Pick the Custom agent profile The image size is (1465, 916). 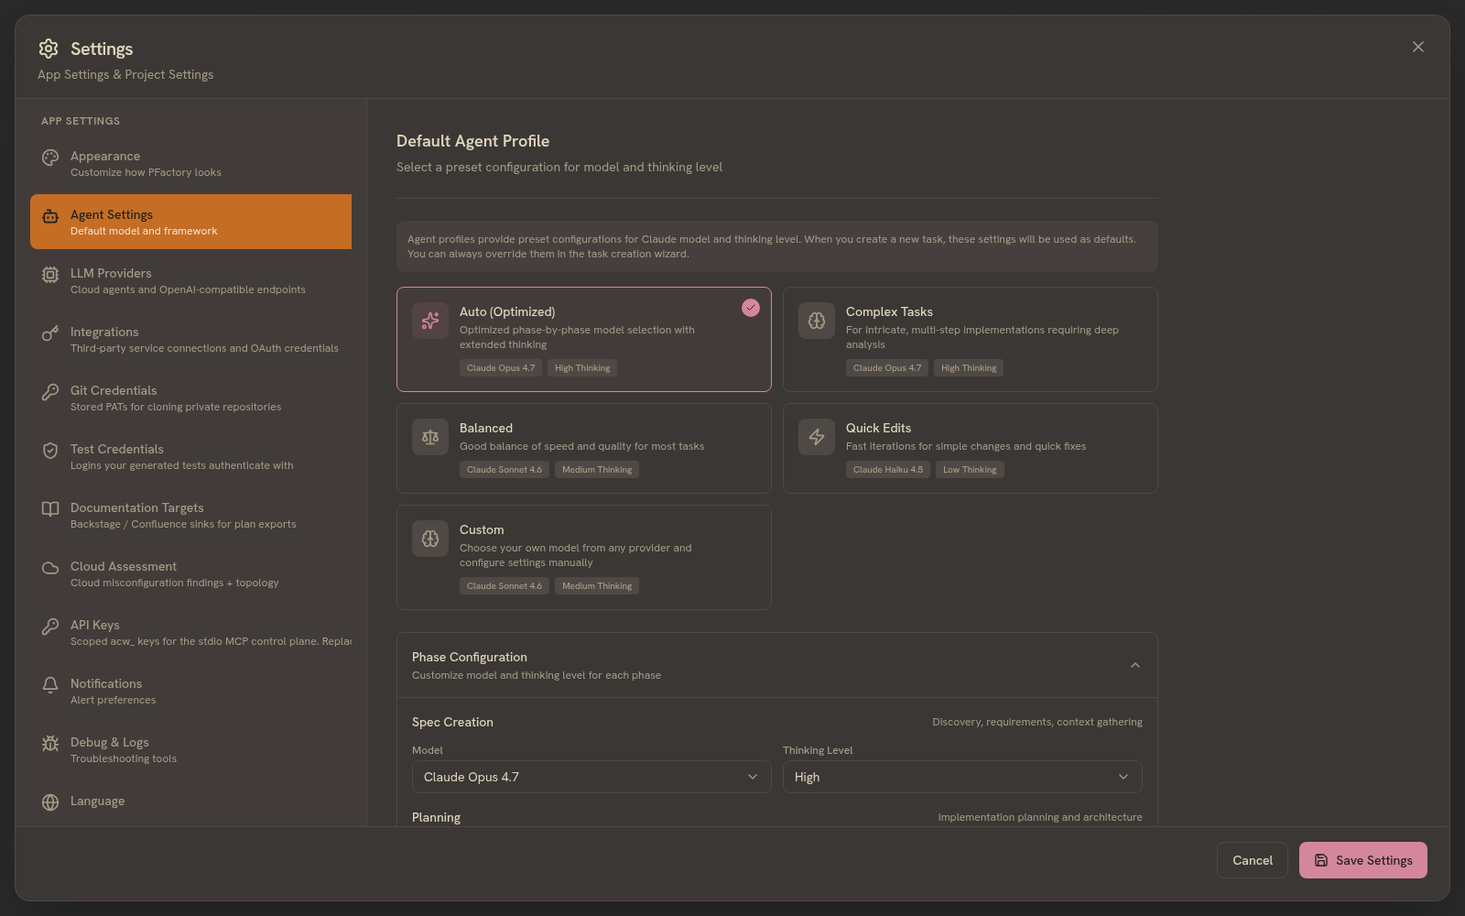pyautogui.click(x=584, y=557)
